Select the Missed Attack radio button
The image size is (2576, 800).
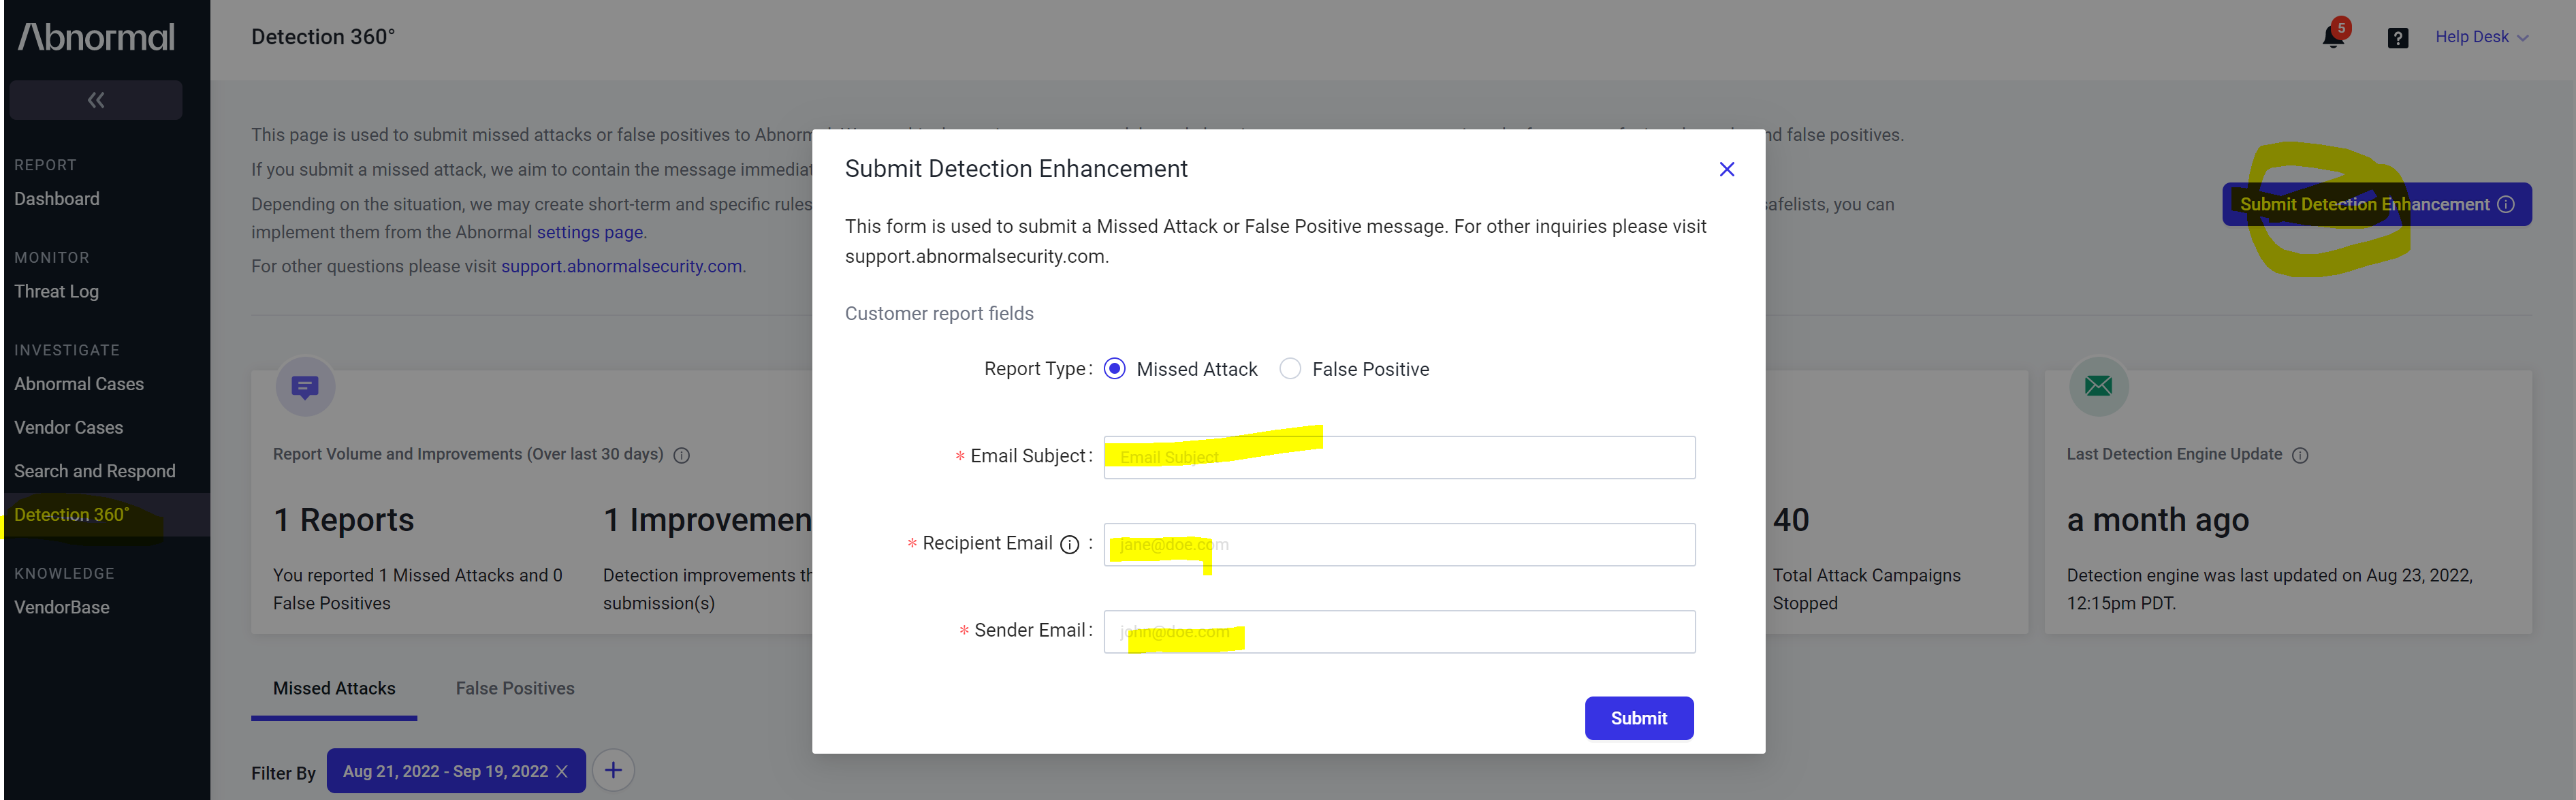pyautogui.click(x=1114, y=369)
